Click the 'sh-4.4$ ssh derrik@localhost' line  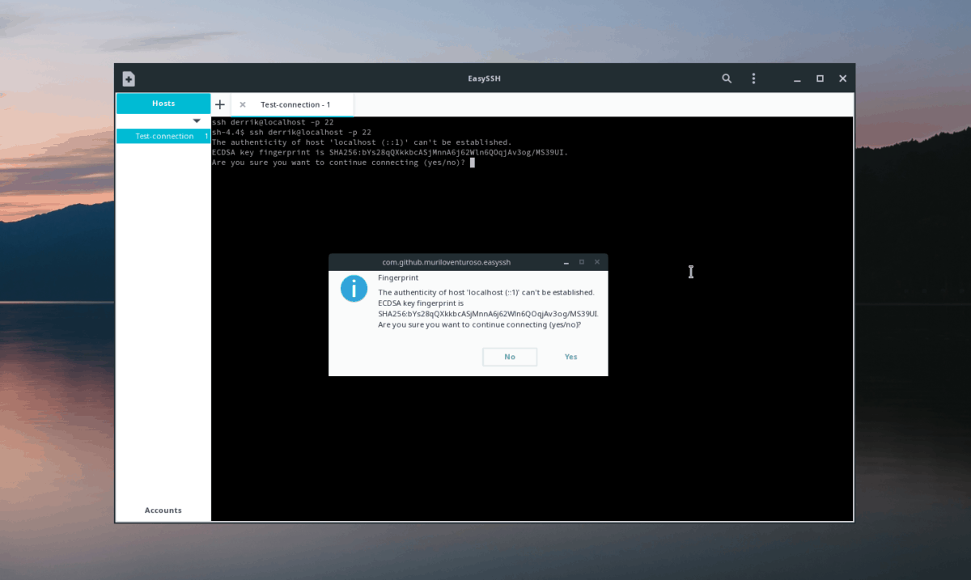(291, 132)
